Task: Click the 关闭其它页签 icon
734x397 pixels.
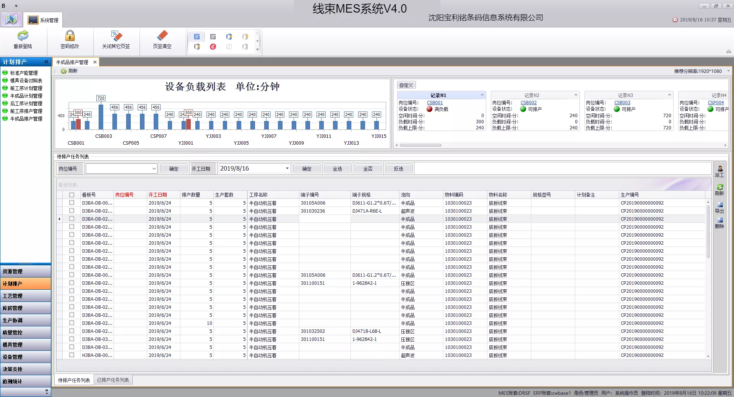Action: [x=116, y=36]
